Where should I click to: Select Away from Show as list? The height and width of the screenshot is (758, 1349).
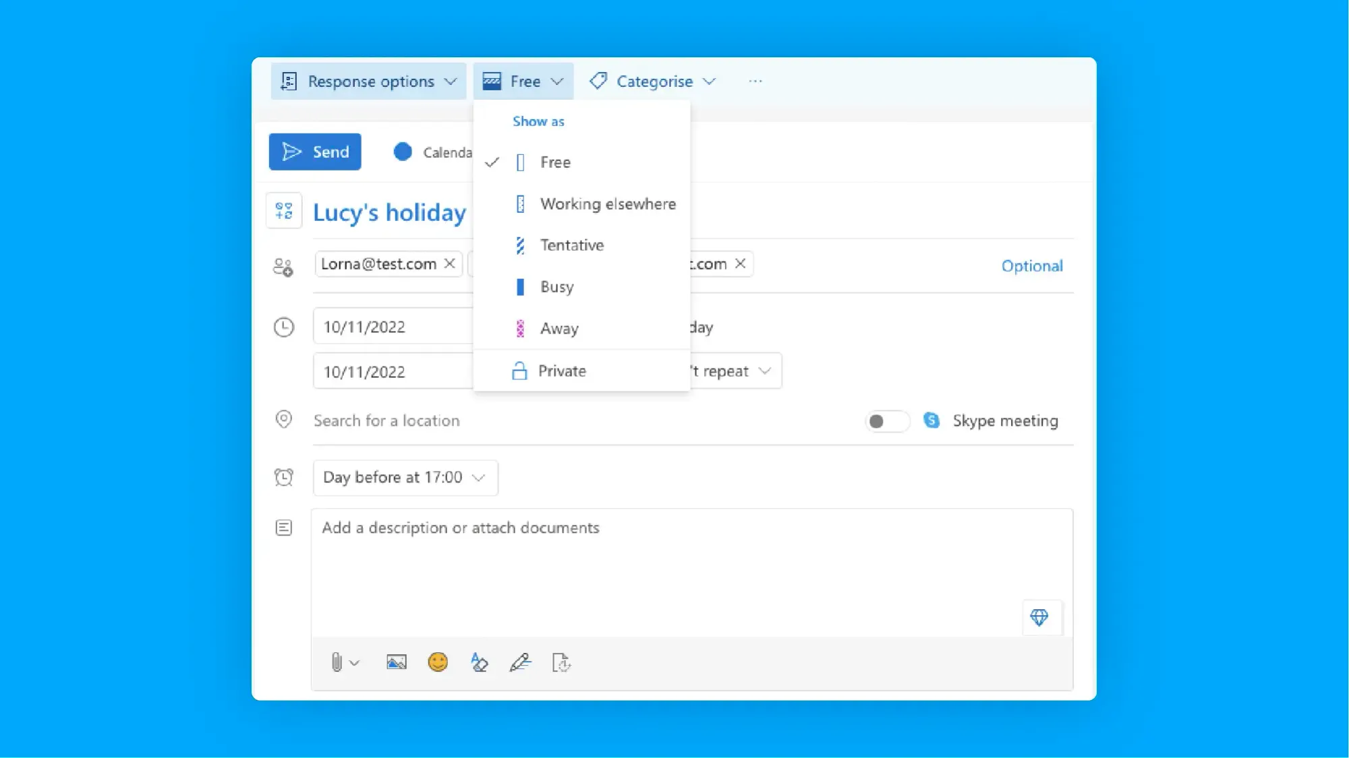(560, 327)
